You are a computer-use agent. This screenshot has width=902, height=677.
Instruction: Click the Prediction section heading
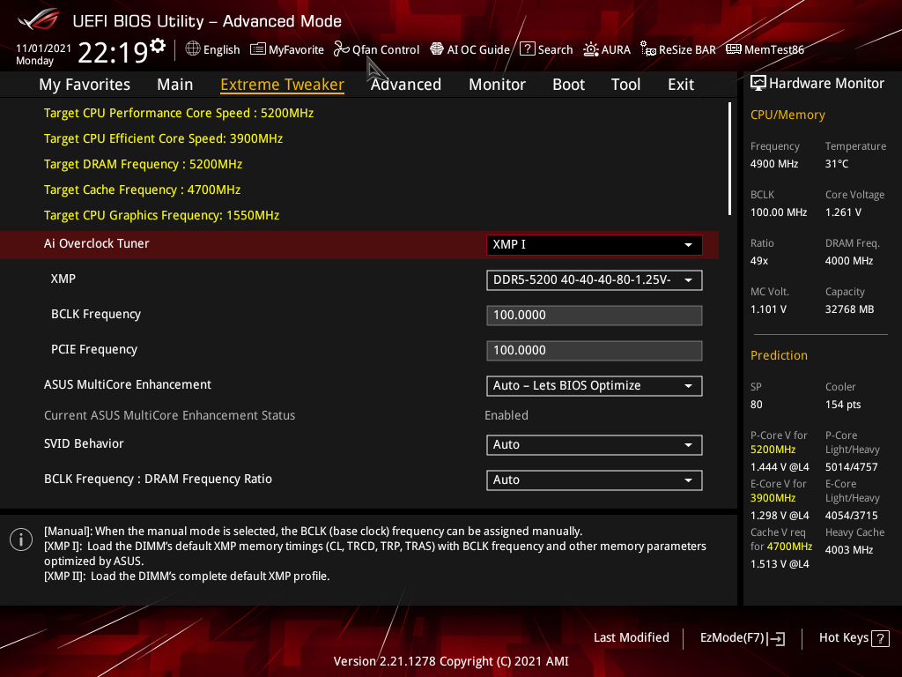779,355
